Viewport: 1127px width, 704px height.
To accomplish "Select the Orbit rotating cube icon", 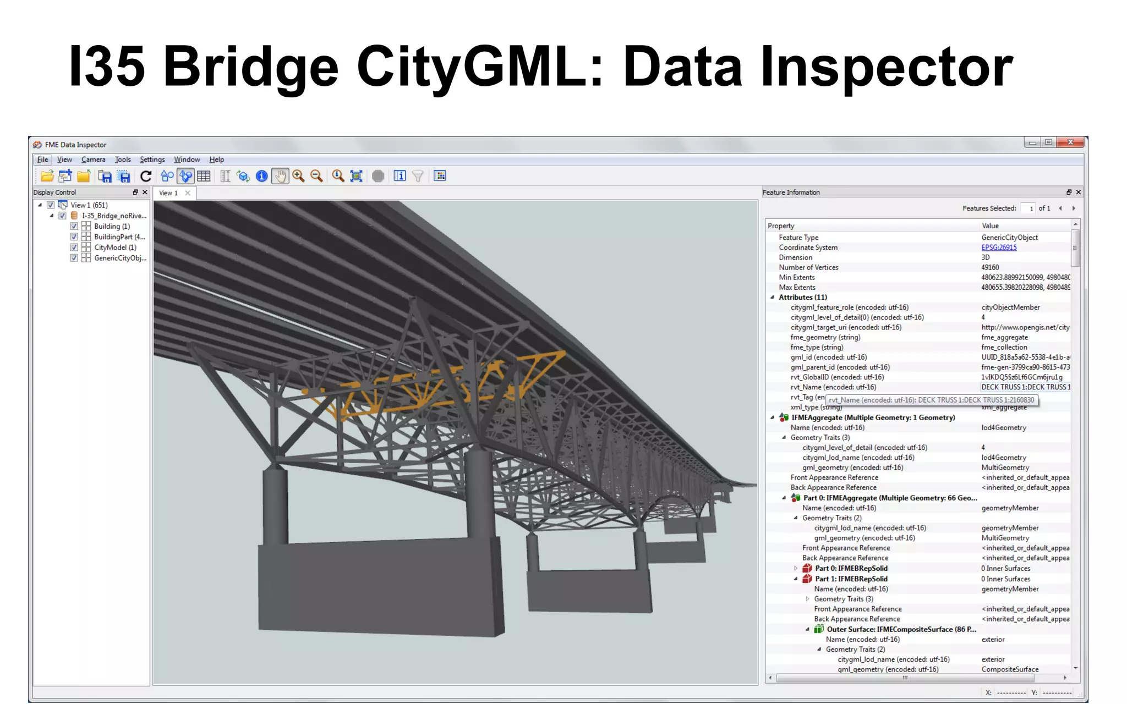I will pos(243,176).
